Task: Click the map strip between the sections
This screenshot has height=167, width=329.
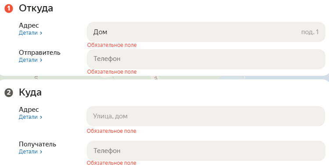Action: (x=164, y=78)
